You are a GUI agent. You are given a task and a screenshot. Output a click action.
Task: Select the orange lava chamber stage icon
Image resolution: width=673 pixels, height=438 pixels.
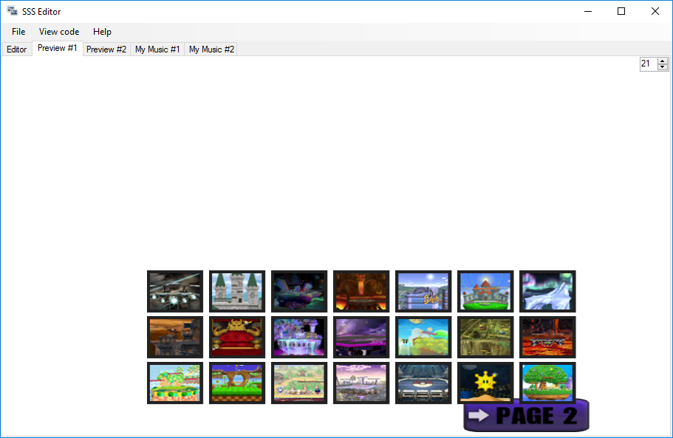point(361,291)
